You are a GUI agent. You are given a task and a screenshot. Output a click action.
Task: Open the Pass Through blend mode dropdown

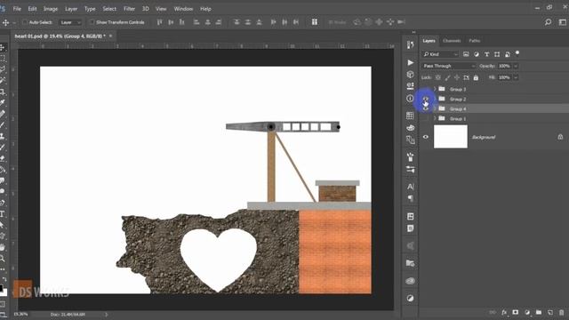(x=449, y=66)
